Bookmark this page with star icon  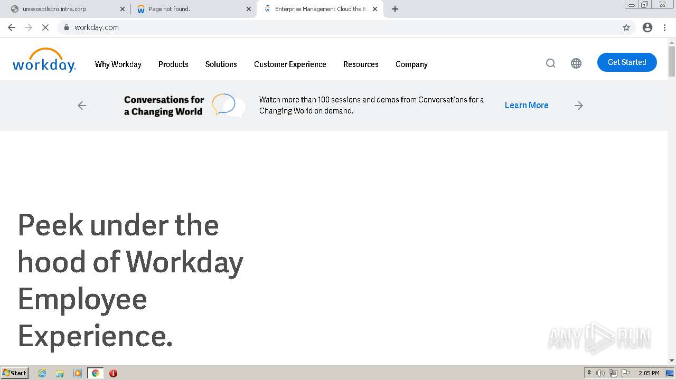pyautogui.click(x=626, y=27)
